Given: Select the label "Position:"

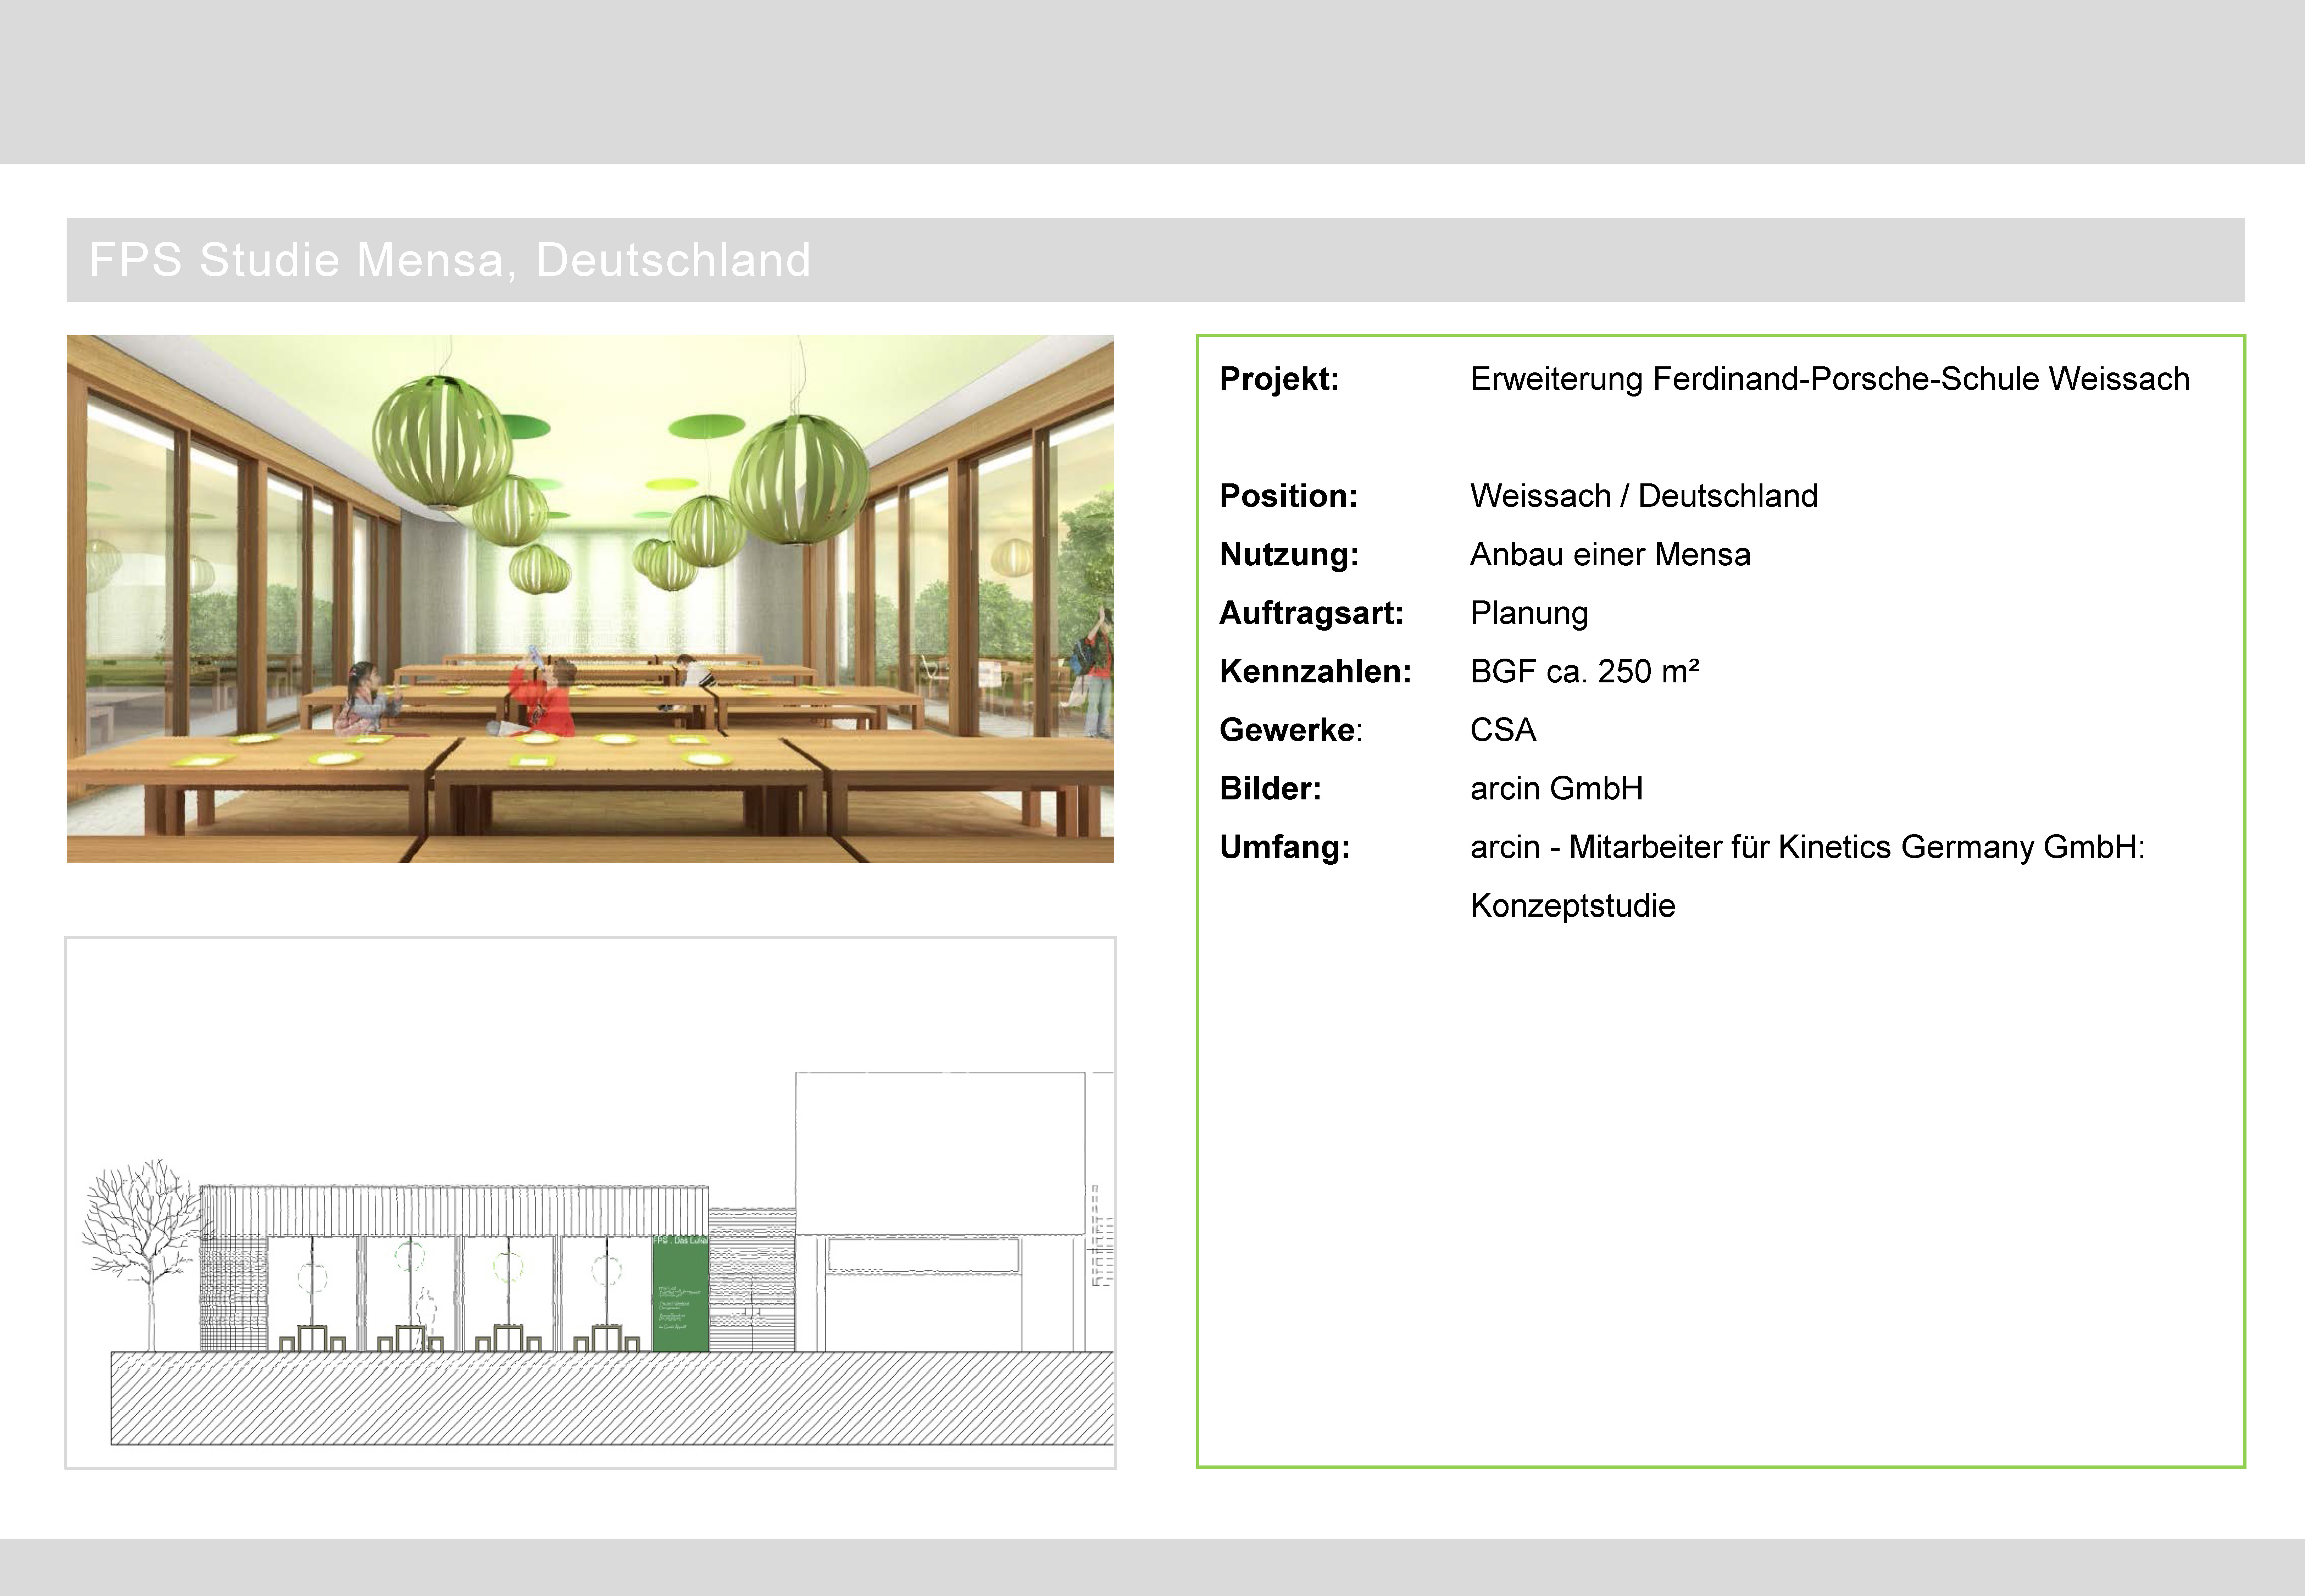Looking at the screenshot, I should click(1288, 496).
